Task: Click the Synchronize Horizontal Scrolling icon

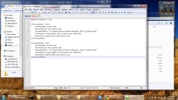Action: pos(83,12)
